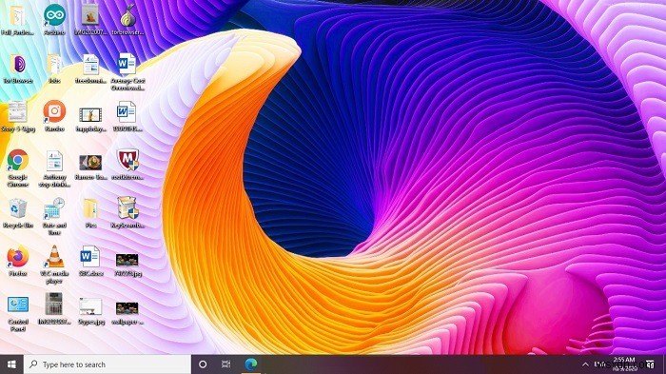
Task: Launch the purple Tor Browser icon
Action: (18, 65)
